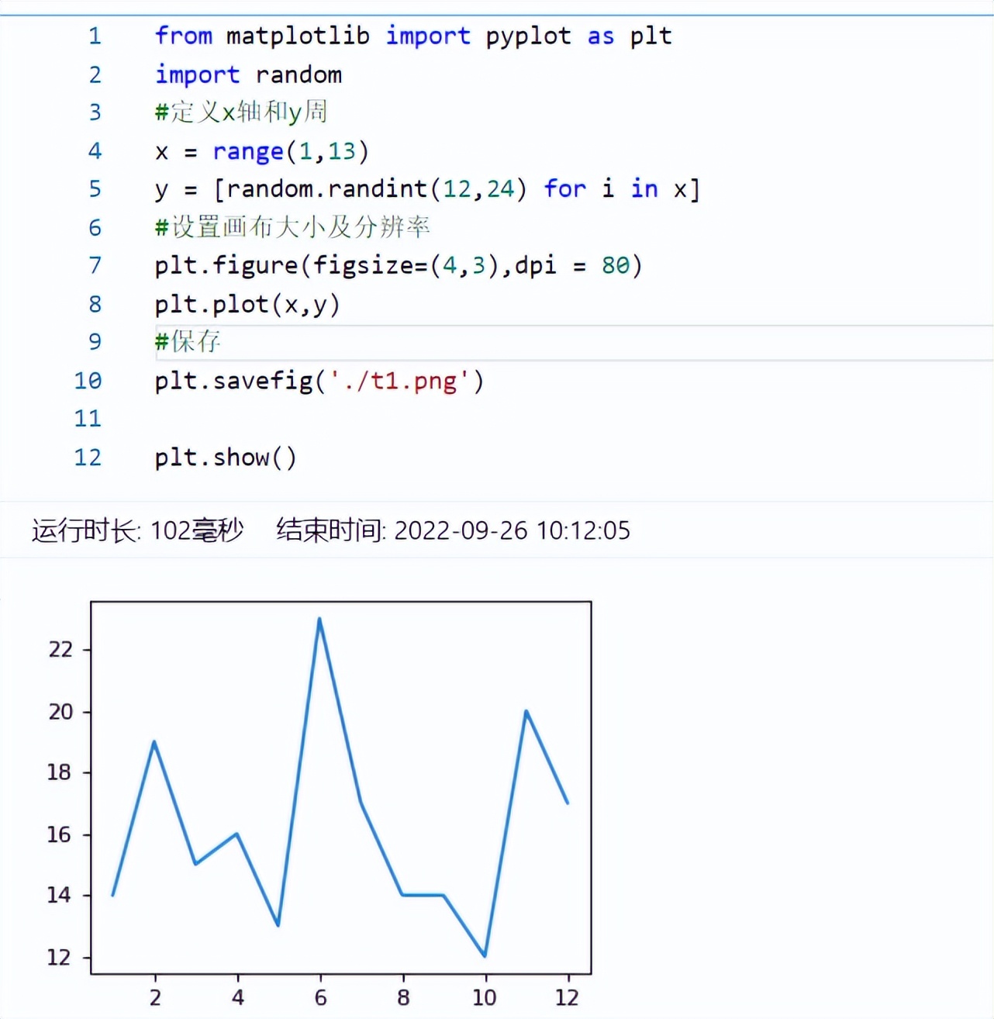Click the "运行时长: 102毫秒" status text
994x1019 pixels.
(x=138, y=530)
